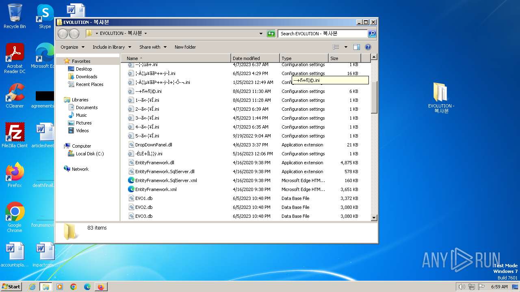This screenshot has height=292, width=520.
Task: Sort files by the Size column
Action: point(345,58)
